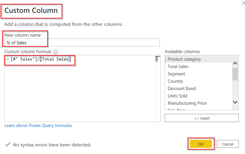Open Learn about Power Query formulas link
Viewport: 245px width, 154px height.
click(x=38, y=126)
